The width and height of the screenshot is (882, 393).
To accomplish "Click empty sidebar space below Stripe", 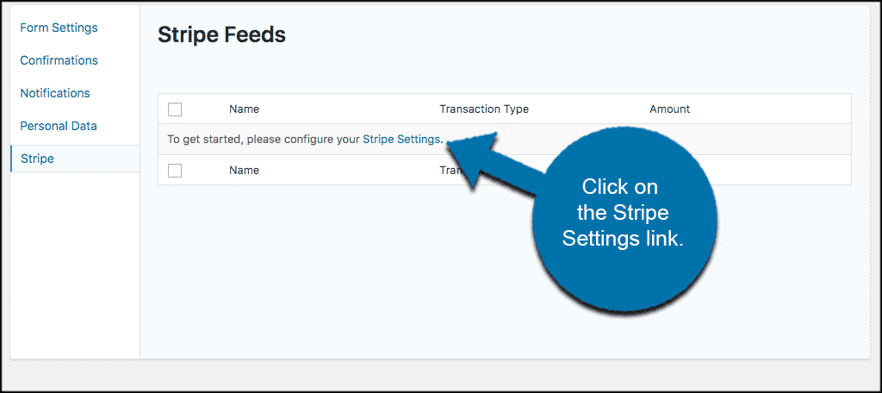I will tap(75, 265).
